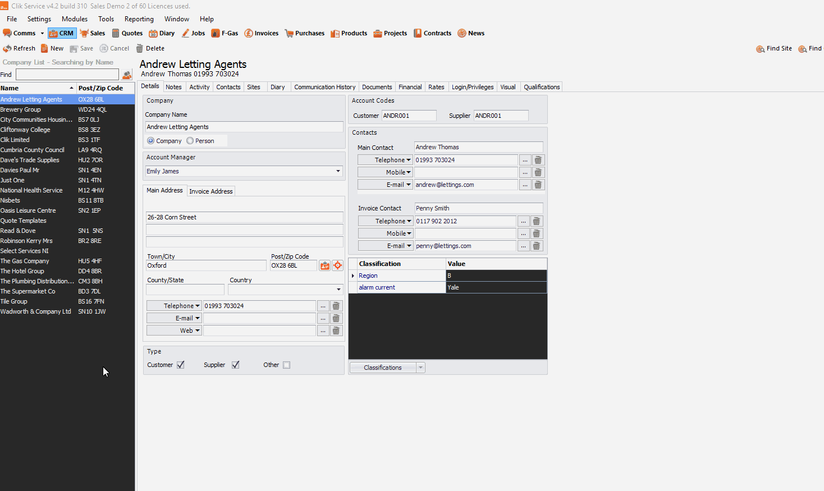Select the Company radio button

pyautogui.click(x=150, y=141)
